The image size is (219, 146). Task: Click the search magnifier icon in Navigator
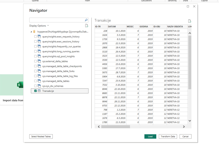(86, 20)
